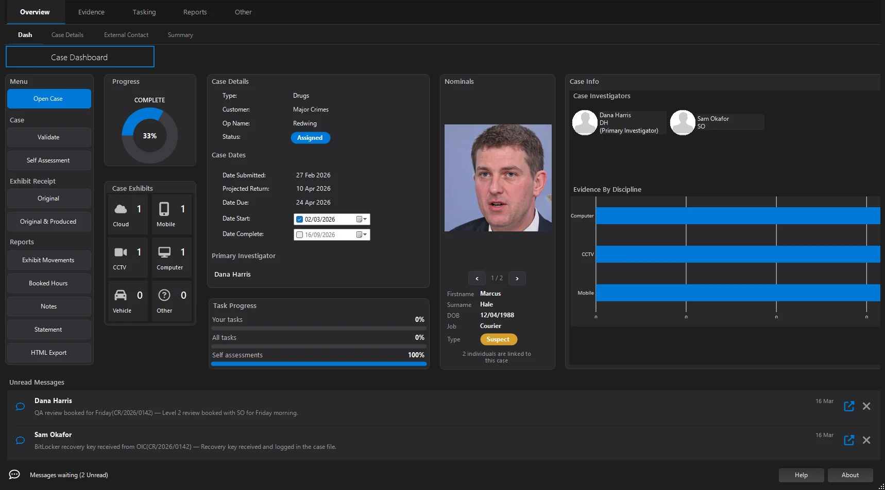Image resolution: width=885 pixels, height=490 pixels.
Task: Show previous nominal with left arrow
Action: pyautogui.click(x=477, y=278)
